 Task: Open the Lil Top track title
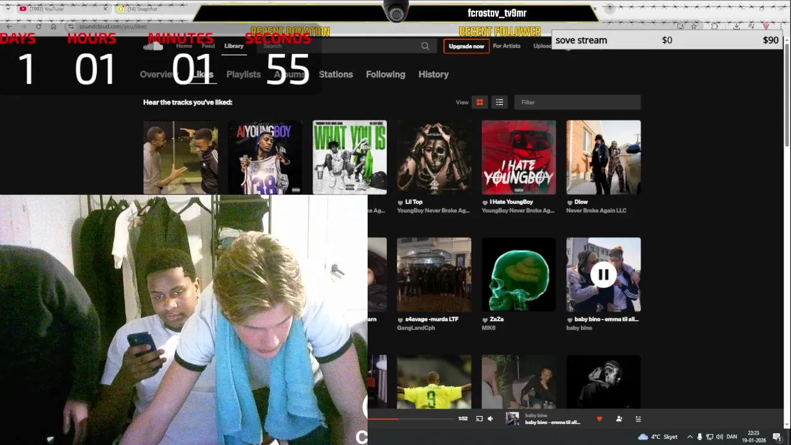coord(414,202)
